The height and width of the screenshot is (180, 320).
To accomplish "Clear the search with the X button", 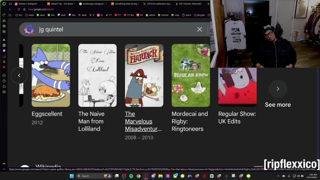I will [x=199, y=29].
